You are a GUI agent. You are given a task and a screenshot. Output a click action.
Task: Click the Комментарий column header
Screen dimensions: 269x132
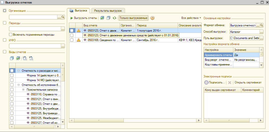coord(252,90)
